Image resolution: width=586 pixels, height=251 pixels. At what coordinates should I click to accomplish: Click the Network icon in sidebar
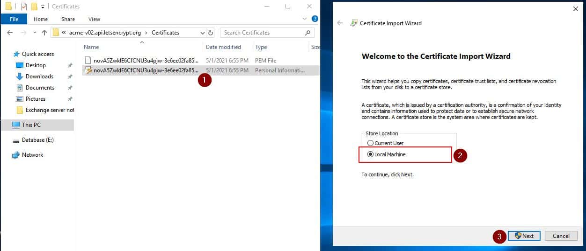(x=16, y=155)
